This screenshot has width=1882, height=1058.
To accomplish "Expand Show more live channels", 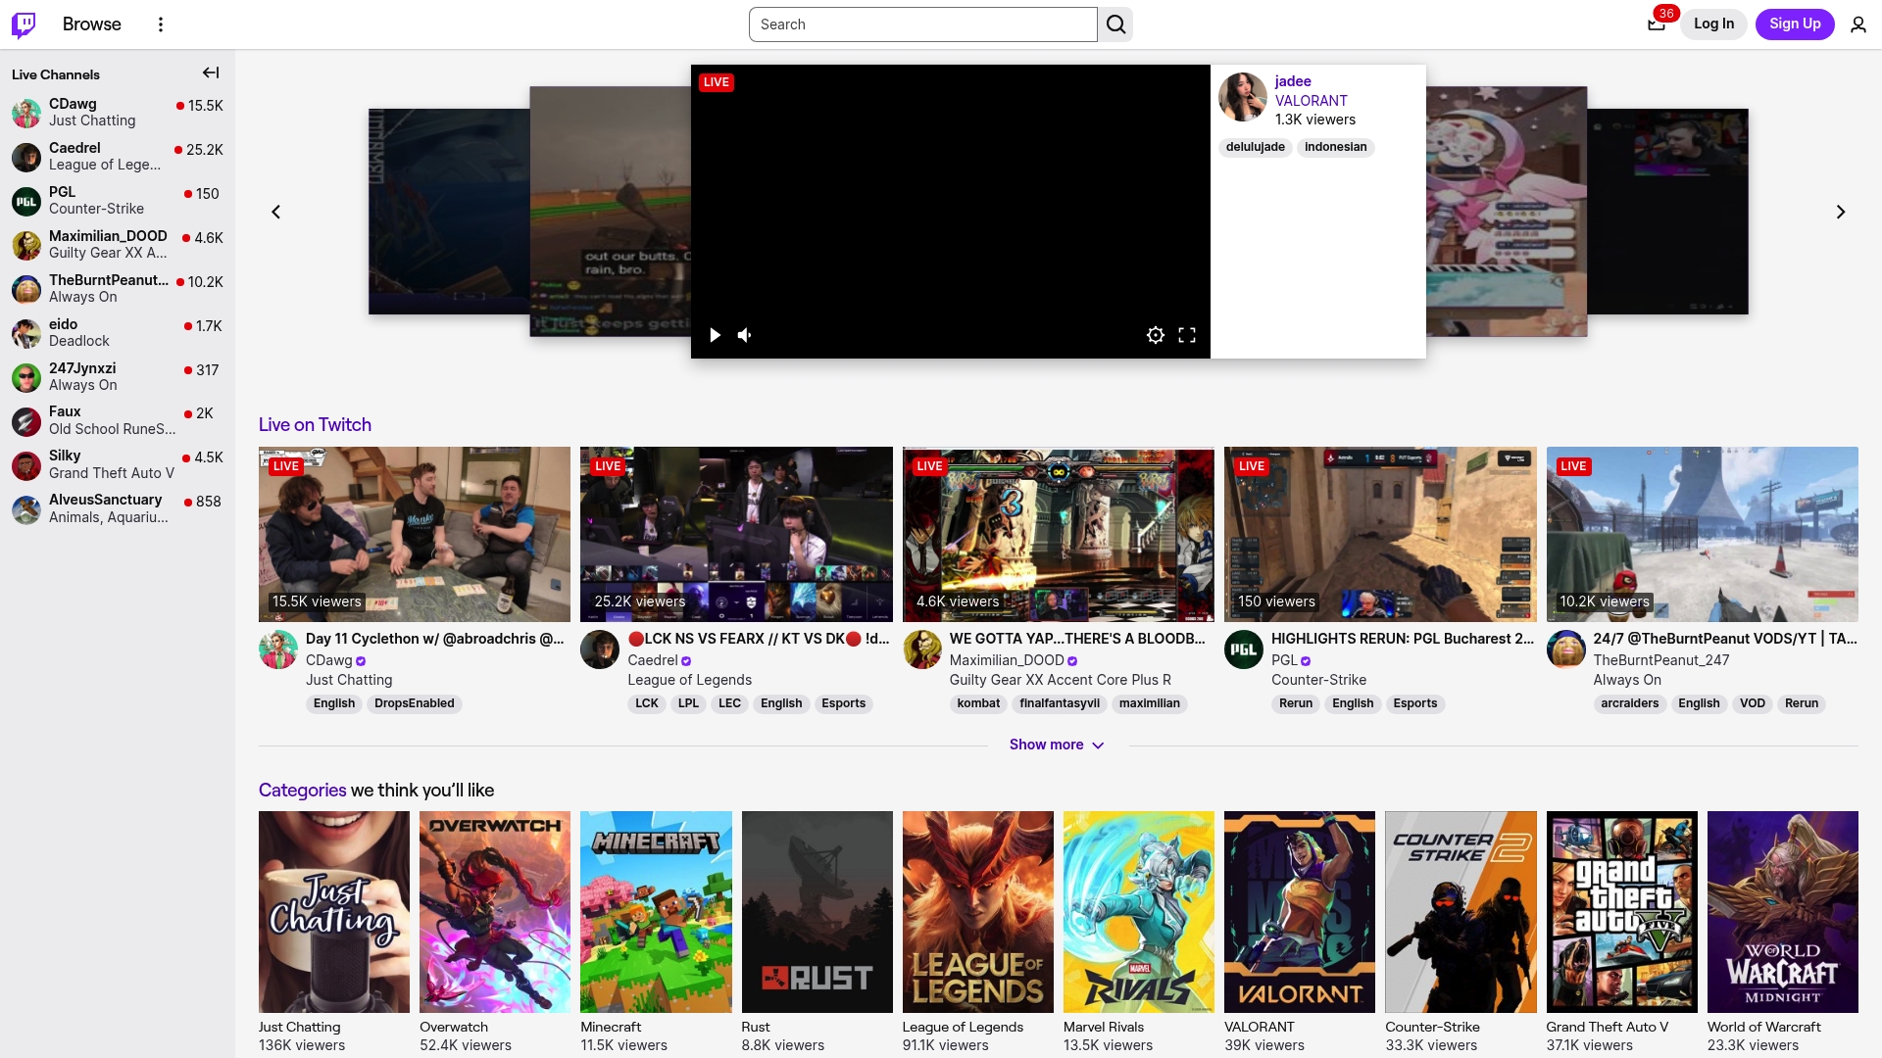I will pyautogui.click(x=1057, y=745).
